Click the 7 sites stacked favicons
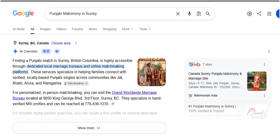 [195, 64]
